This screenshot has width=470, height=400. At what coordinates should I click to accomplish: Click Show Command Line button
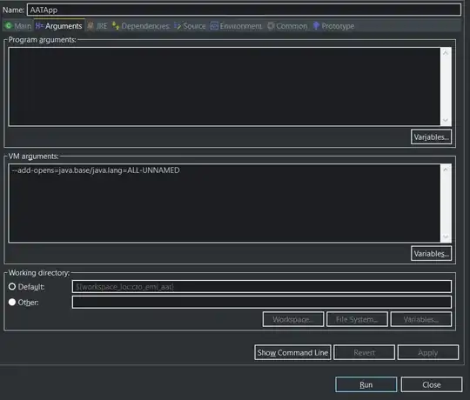pos(292,352)
